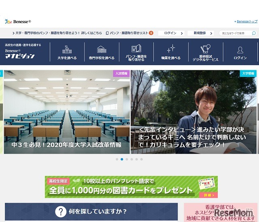Select the fourth carousel dot
259x222 pixels.
pyautogui.click(x=132, y=159)
